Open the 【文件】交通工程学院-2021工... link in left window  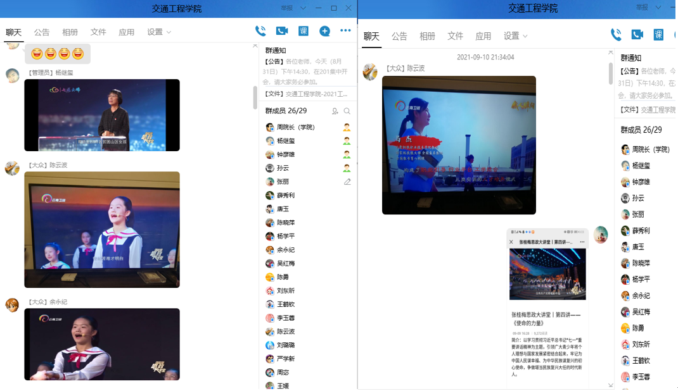tap(307, 94)
